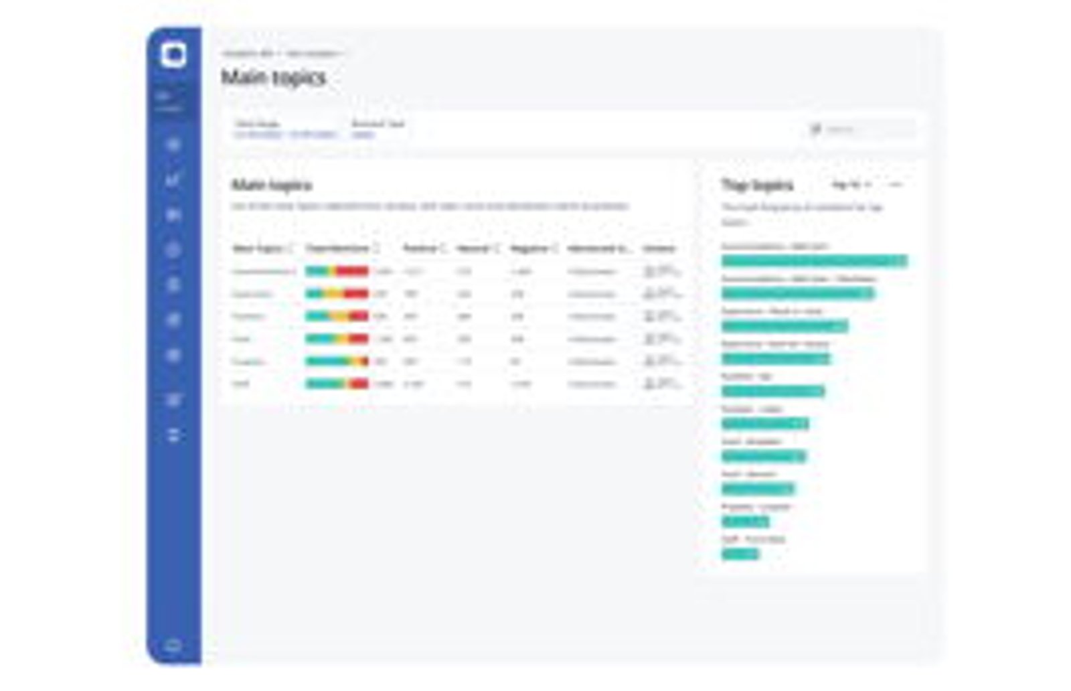Select the first breadcrumb item above the title
The image size is (1071, 691).
248,53
